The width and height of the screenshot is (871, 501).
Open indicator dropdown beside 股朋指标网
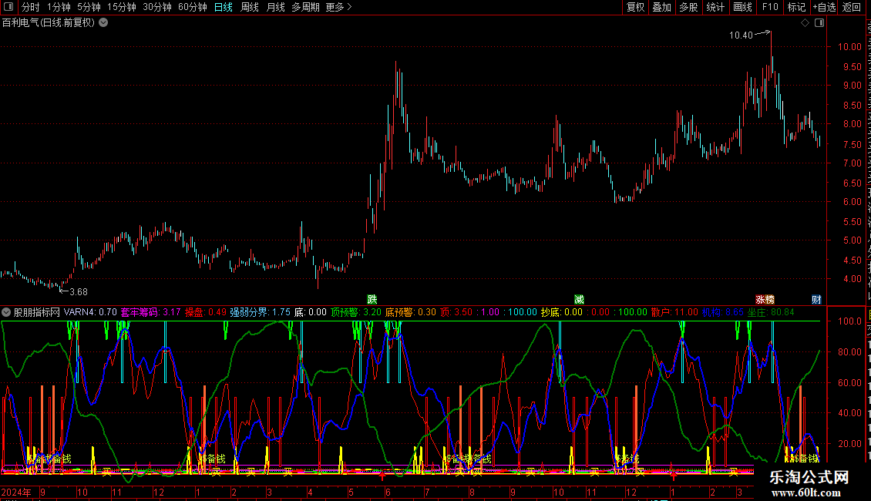pyautogui.click(x=6, y=312)
